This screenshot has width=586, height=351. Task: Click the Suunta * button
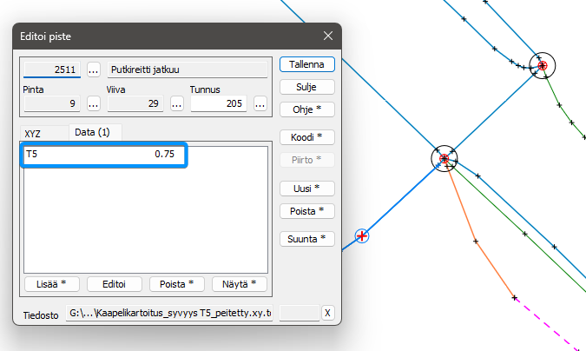tap(306, 239)
